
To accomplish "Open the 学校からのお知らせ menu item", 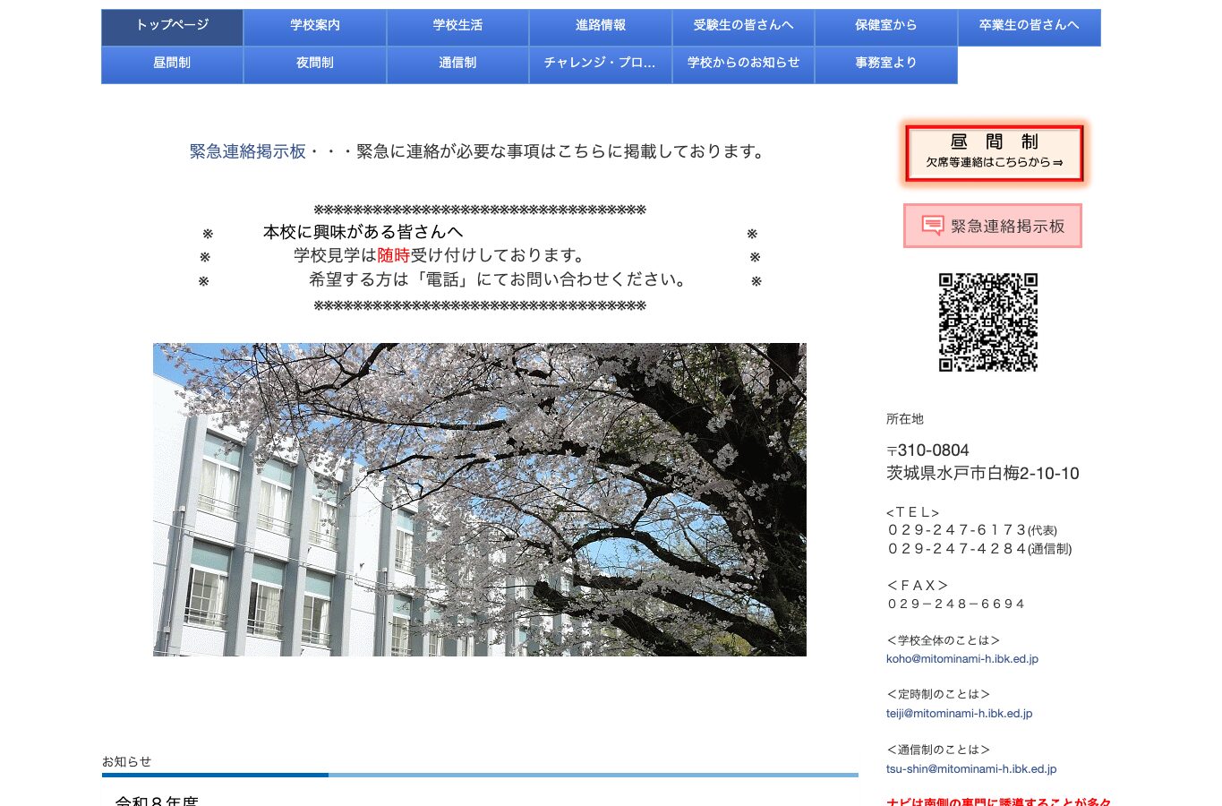I will 743,64.
